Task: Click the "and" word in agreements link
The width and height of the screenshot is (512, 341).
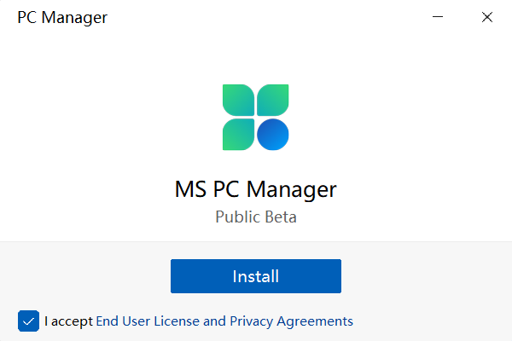Action: [x=214, y=321]
